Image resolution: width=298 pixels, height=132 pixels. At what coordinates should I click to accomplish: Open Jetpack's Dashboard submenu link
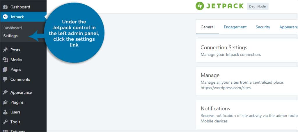(x=13, y=28)
